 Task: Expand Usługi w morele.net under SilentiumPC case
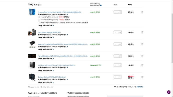pyautogui.click(x=46, y=70)
